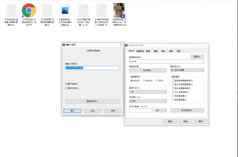Click the jpg image file icon
238x157 pixels.
tap(65, 11)
